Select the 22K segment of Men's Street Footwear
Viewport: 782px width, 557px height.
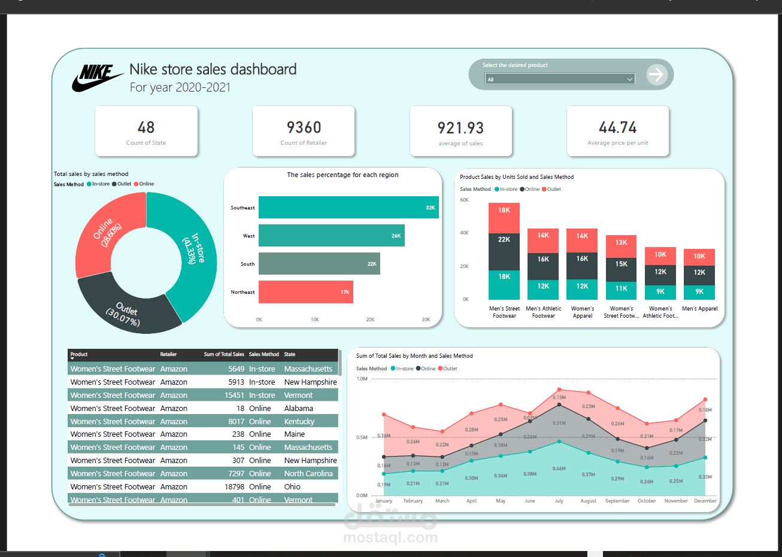[504, 252]
